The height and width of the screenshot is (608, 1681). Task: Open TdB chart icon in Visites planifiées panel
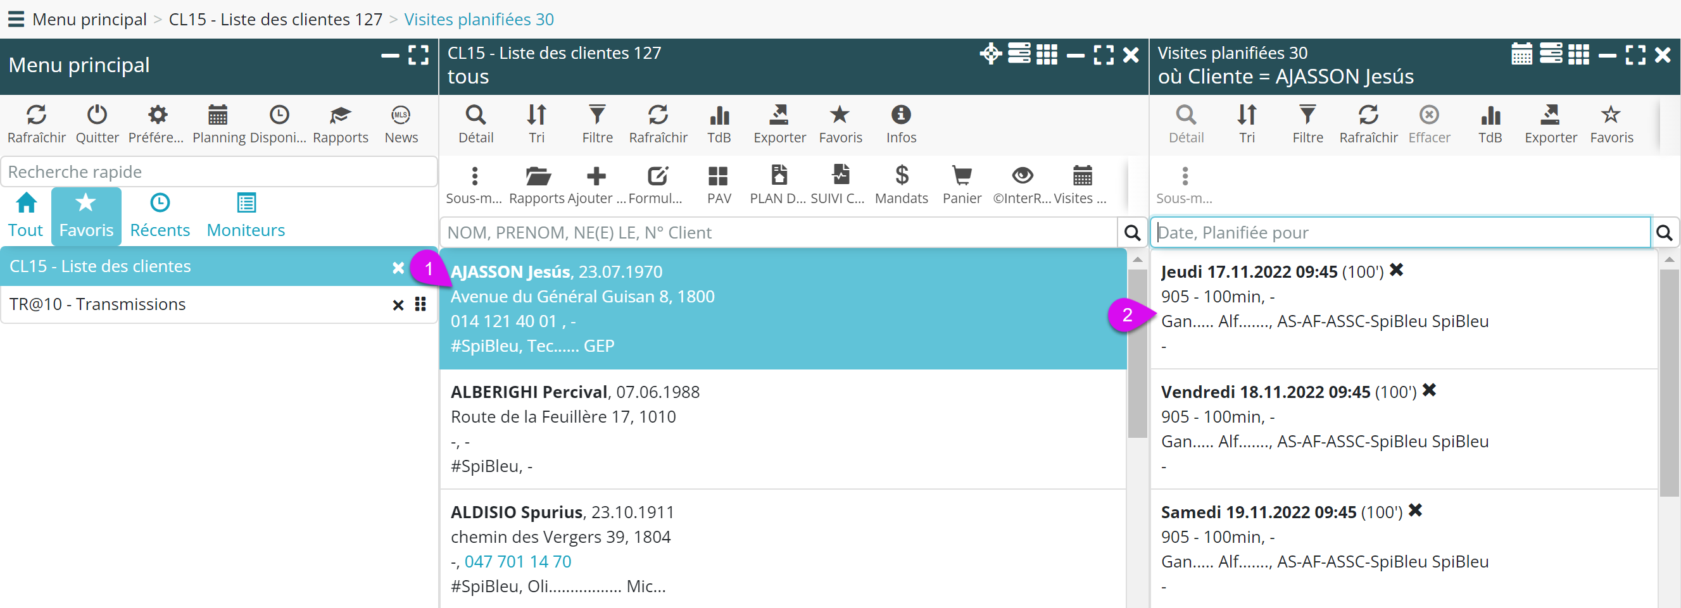coord(1490,116)
